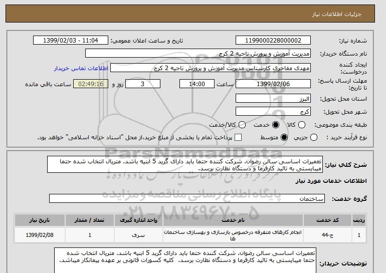This screenshot has height=273, width=386.
Task: Click the شرح کلی نیاز description box
Action: click(x=185, y=164)
